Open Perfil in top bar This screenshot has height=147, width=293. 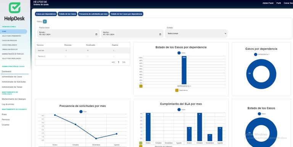pos(279,3)
